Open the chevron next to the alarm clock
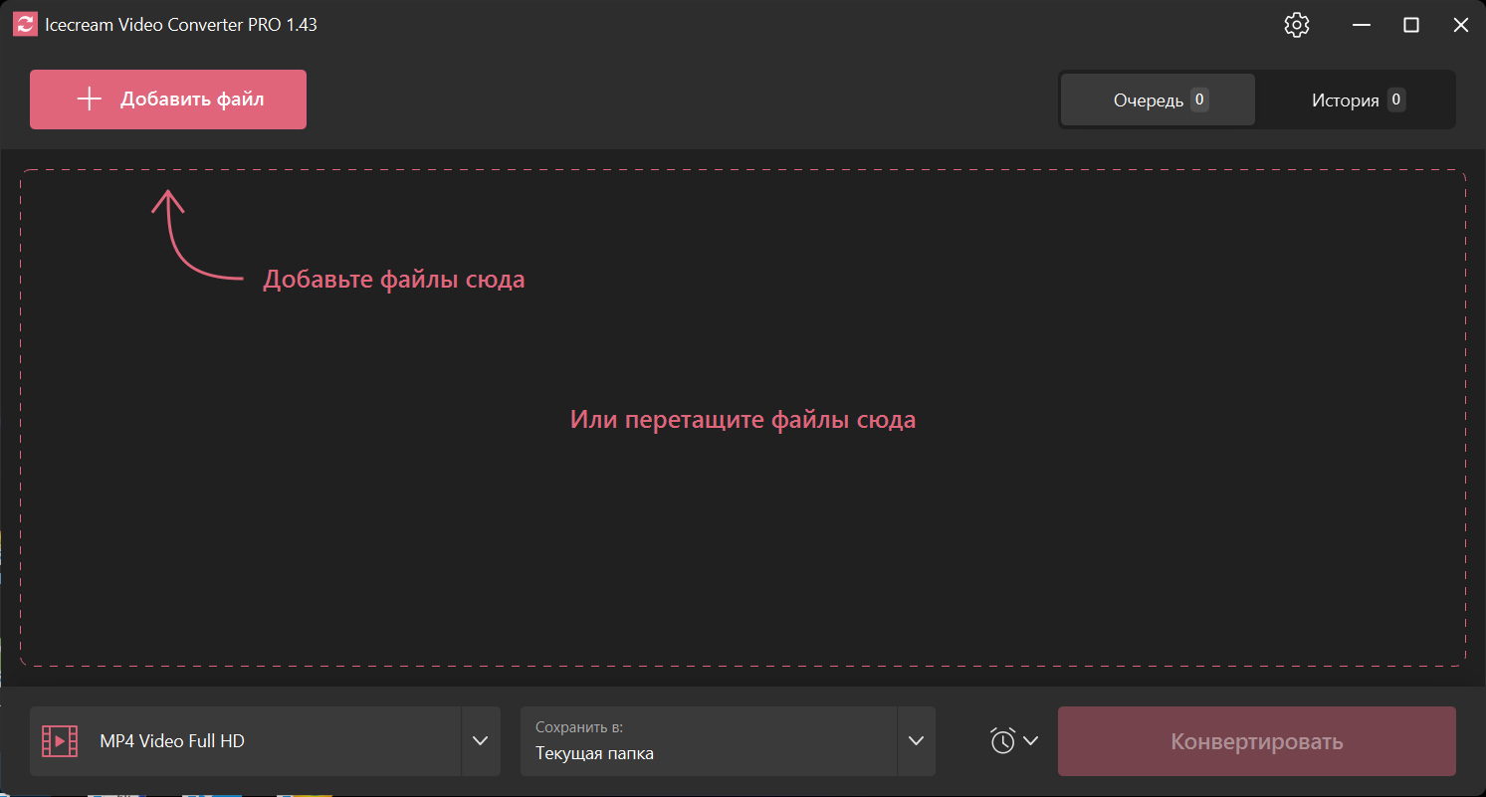This screenshot has height=797, width=1486. [1031, 740]
